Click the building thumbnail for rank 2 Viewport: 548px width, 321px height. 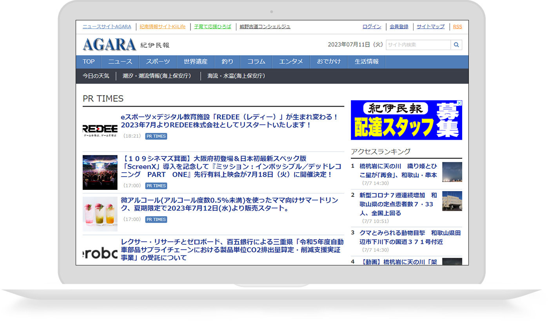click(x=452, y=201)
